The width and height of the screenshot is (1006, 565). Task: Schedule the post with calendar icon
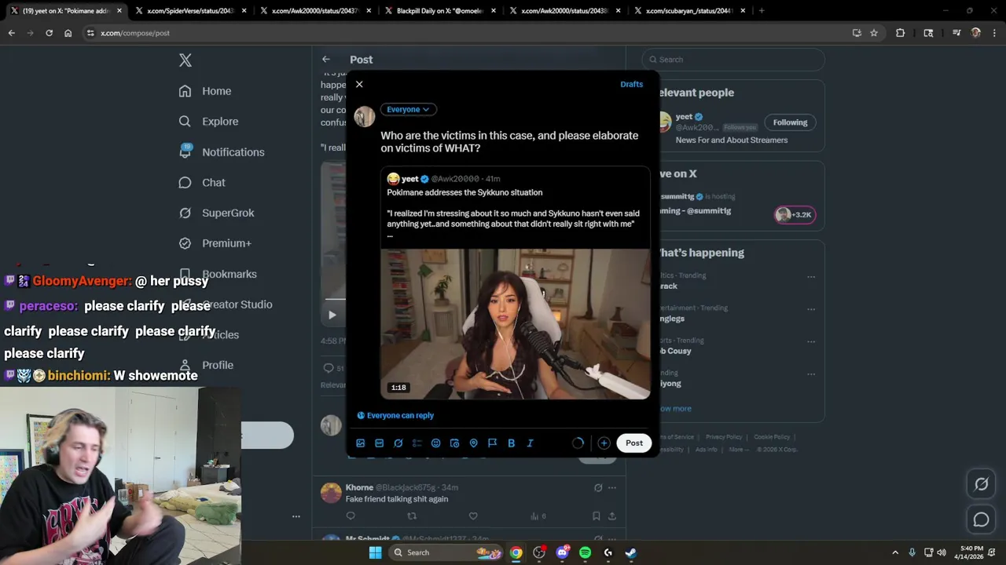click(454, 443)
